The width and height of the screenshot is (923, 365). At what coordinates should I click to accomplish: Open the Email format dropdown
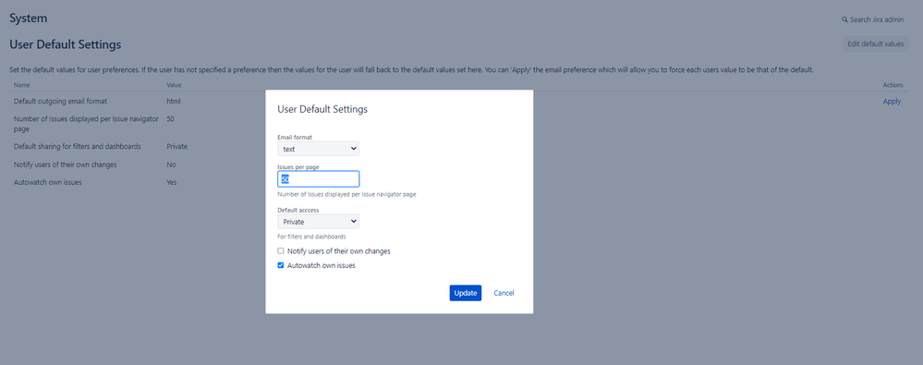(x=318, y=149)
